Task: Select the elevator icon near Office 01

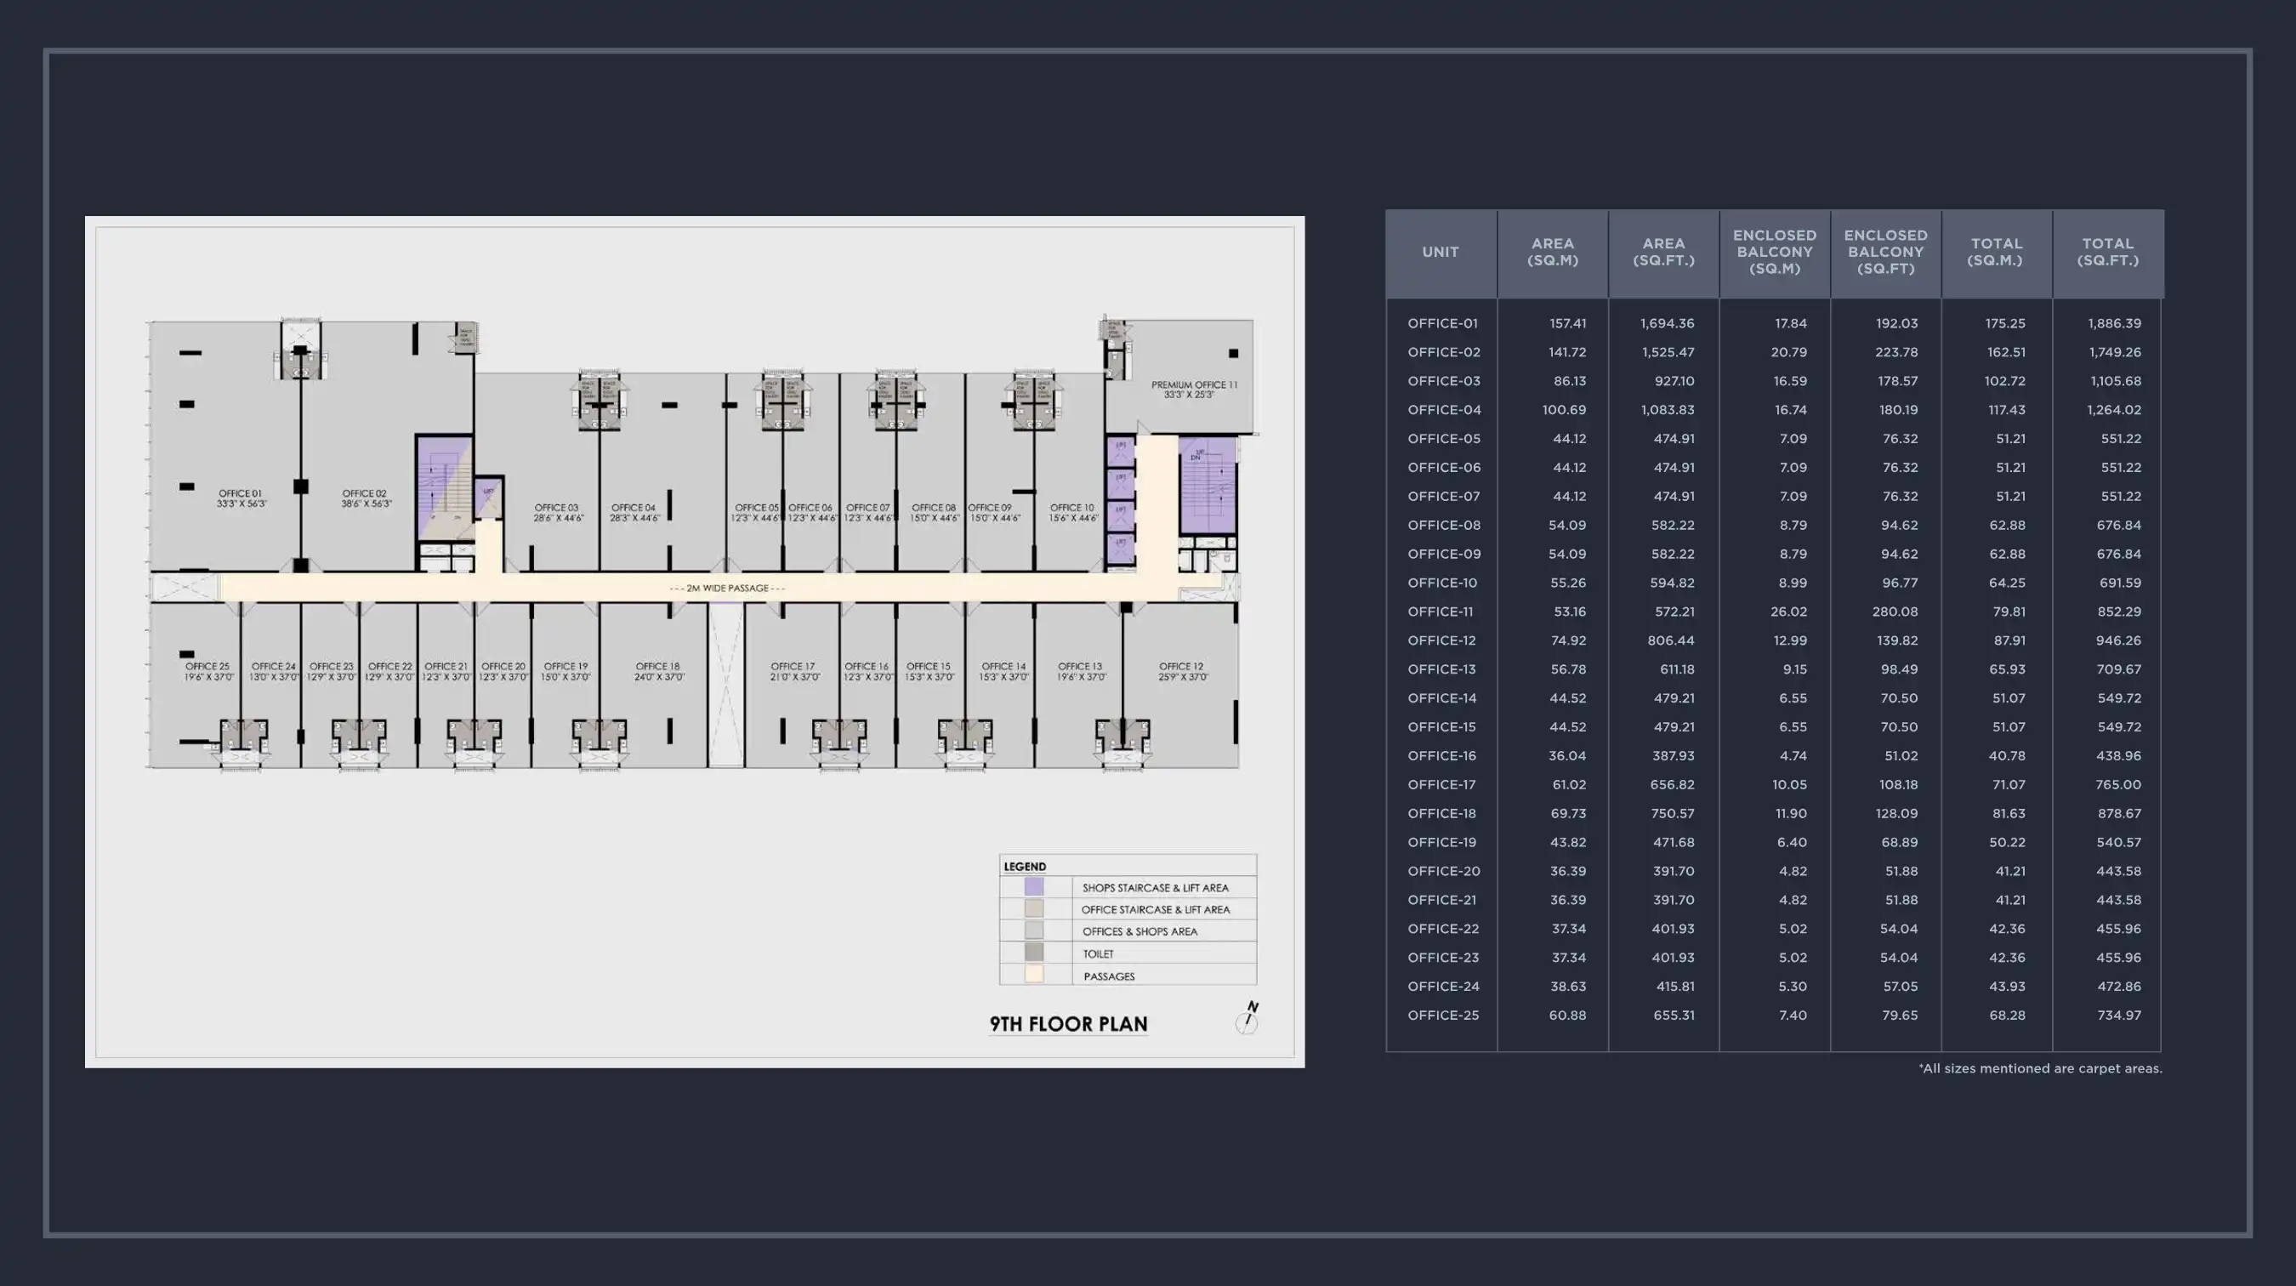Action: click(x=298, y=352)
